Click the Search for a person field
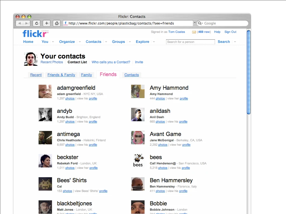 click(x=190, y=42)
